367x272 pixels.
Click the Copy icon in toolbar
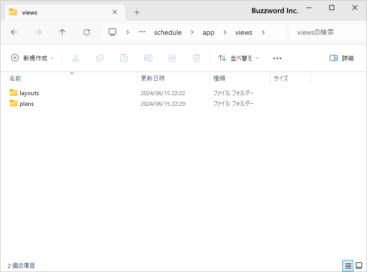point(100,58)
